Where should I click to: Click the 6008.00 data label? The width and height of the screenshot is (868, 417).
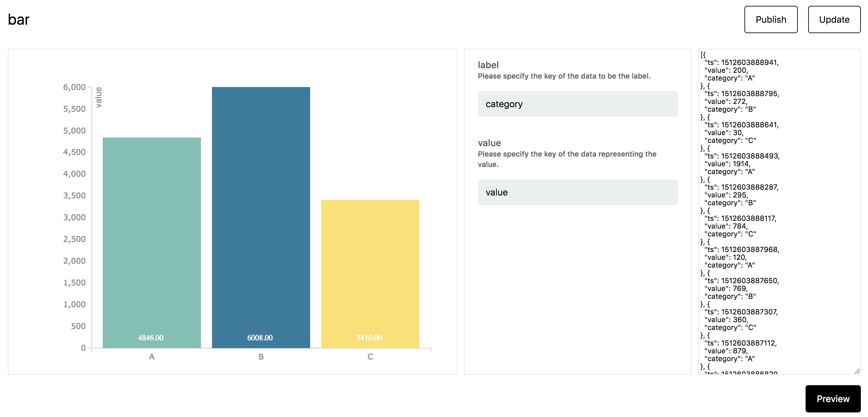click(260, 337)
